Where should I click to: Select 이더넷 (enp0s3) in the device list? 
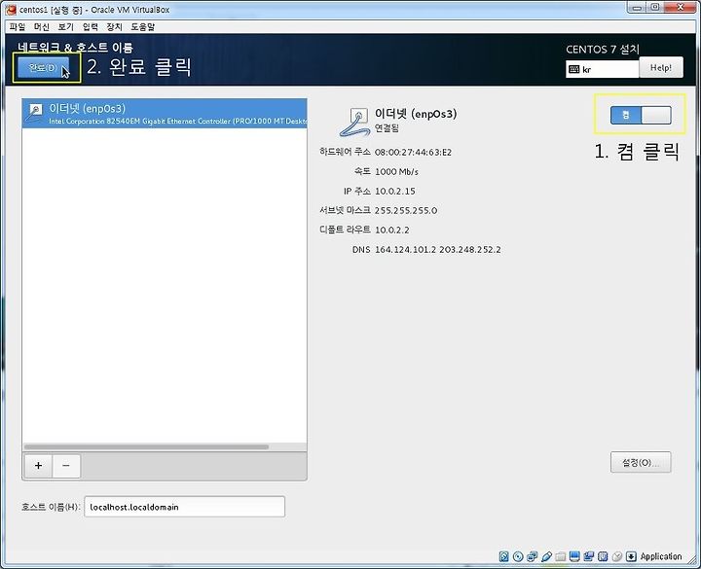(x=165, y=114)
